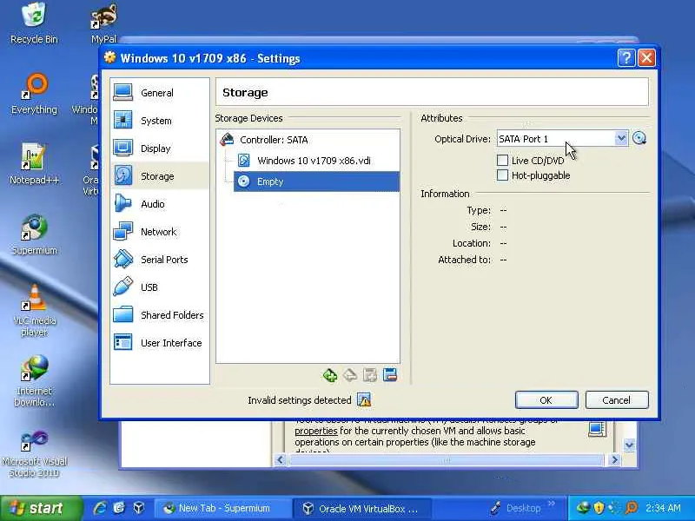695x521 pixels.
Task: Open the Windows start menu
Action: tap(41, 508)
